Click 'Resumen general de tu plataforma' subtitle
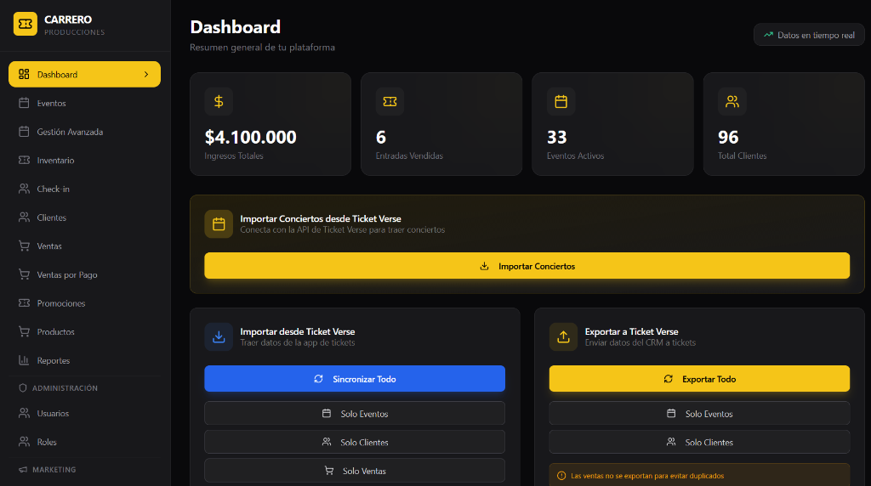 point(262,48)
